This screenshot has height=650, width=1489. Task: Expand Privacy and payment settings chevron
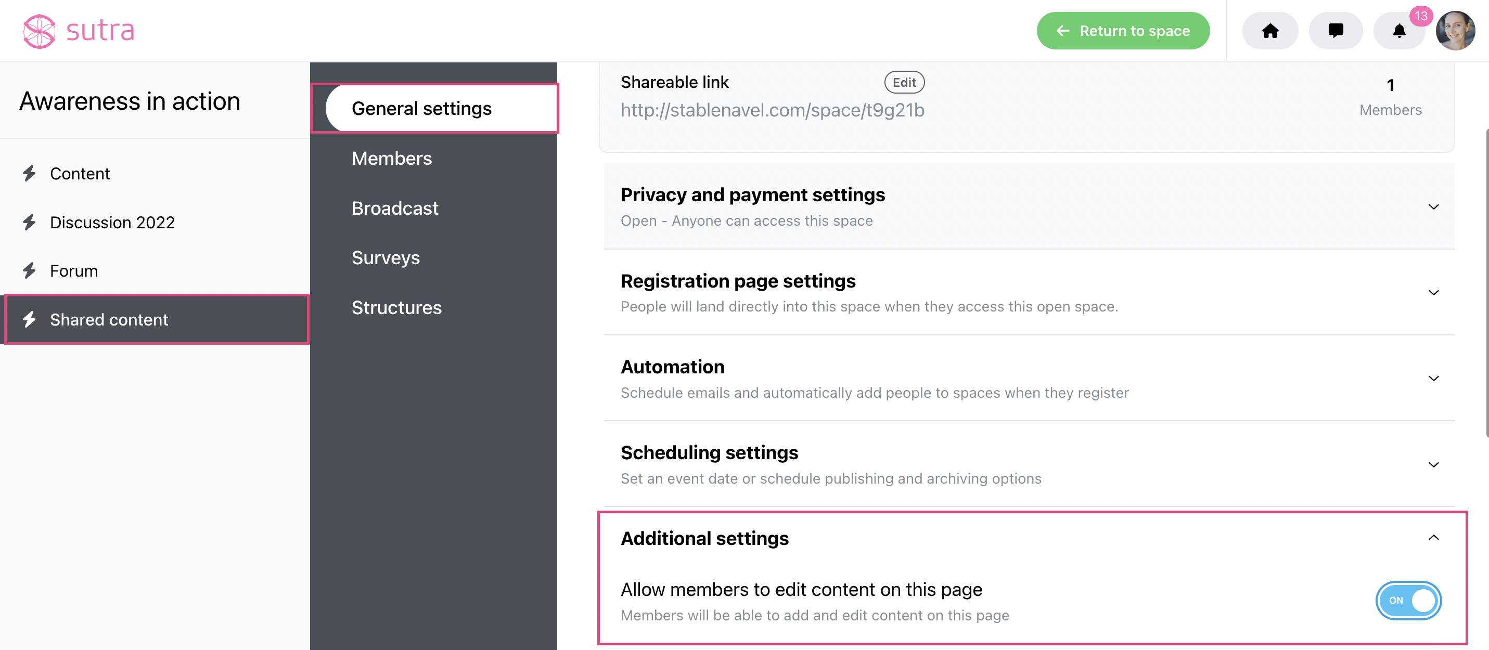(x=1433, y=207)
